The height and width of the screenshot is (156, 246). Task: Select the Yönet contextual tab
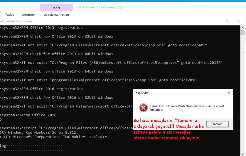tap(56, 8)
